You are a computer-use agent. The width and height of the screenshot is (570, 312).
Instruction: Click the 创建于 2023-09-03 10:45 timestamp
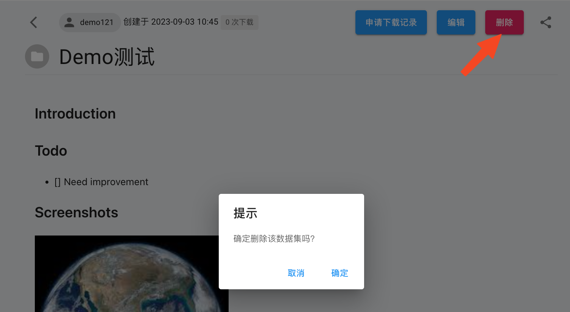point(171,22)
